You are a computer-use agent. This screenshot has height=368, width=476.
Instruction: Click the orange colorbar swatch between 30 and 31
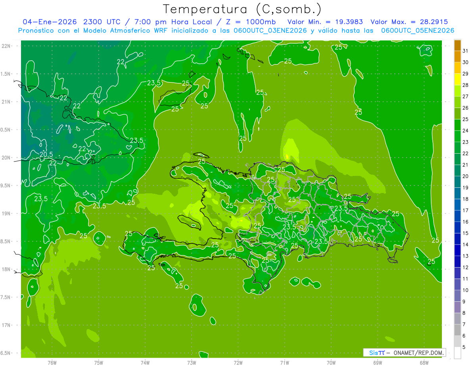click(x=457, y=56)
